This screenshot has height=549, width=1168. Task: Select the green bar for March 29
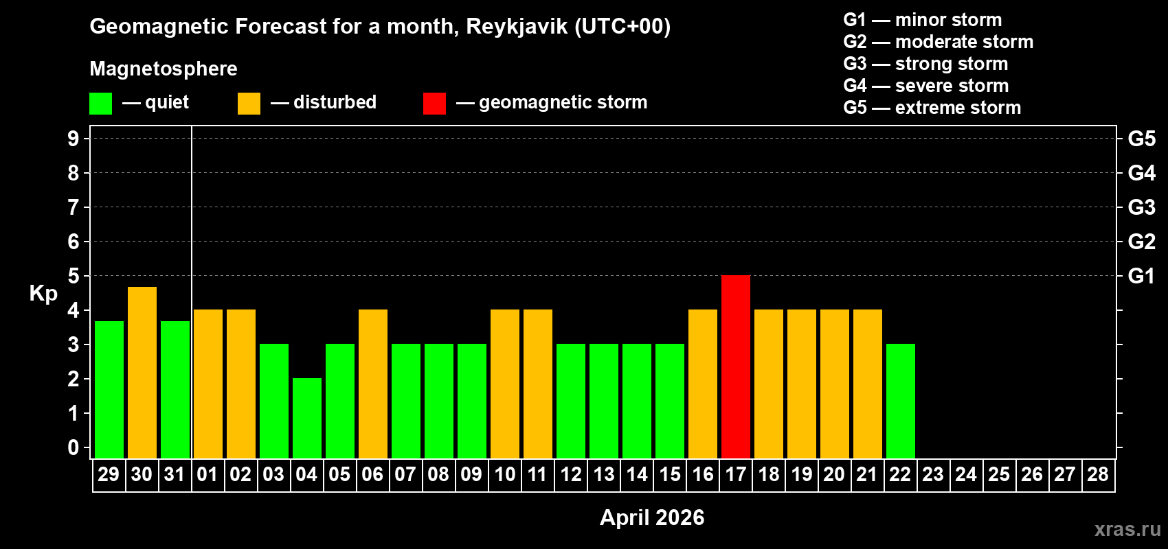pyautogui.click(x=109, y=390)
